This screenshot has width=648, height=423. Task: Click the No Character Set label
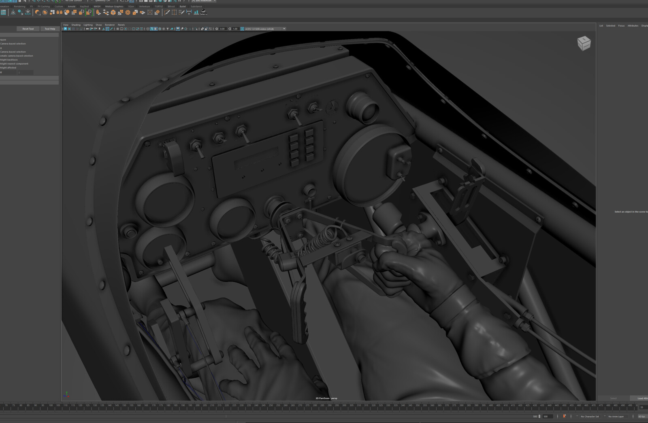point(590,416)
